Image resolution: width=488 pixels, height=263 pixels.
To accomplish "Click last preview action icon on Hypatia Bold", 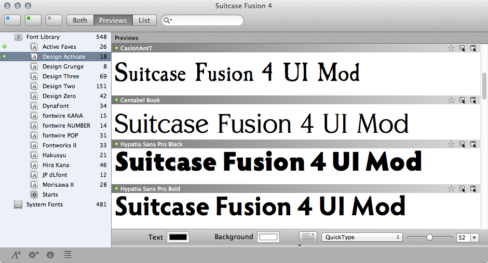I will point(473,189).
